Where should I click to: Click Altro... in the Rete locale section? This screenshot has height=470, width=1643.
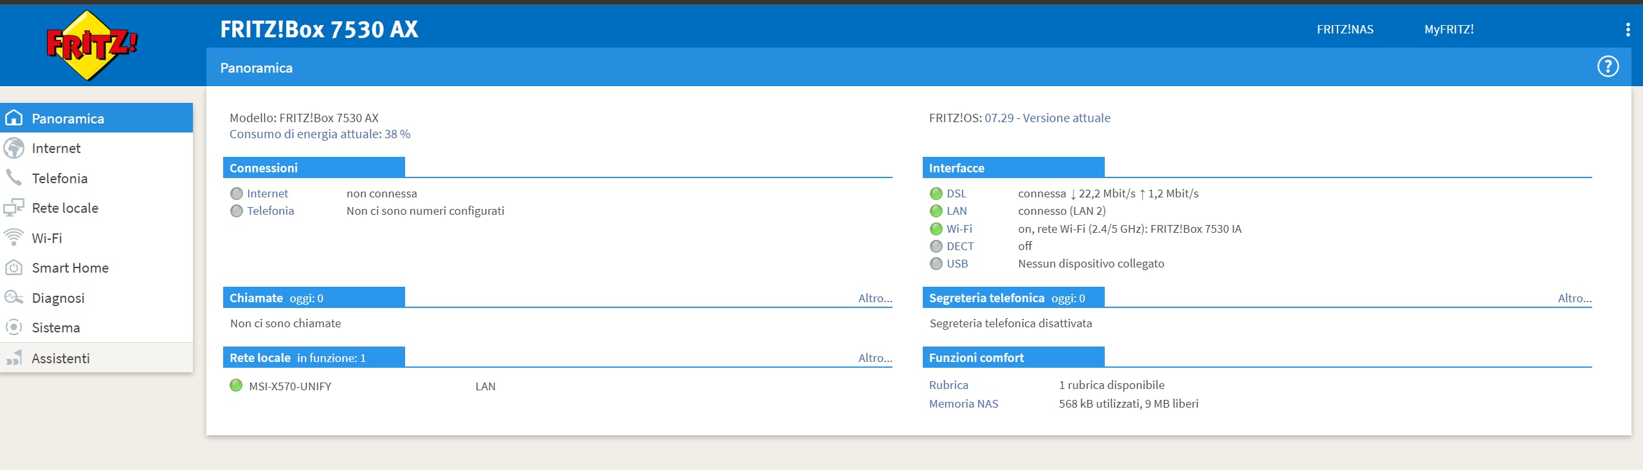pos(875,357)
